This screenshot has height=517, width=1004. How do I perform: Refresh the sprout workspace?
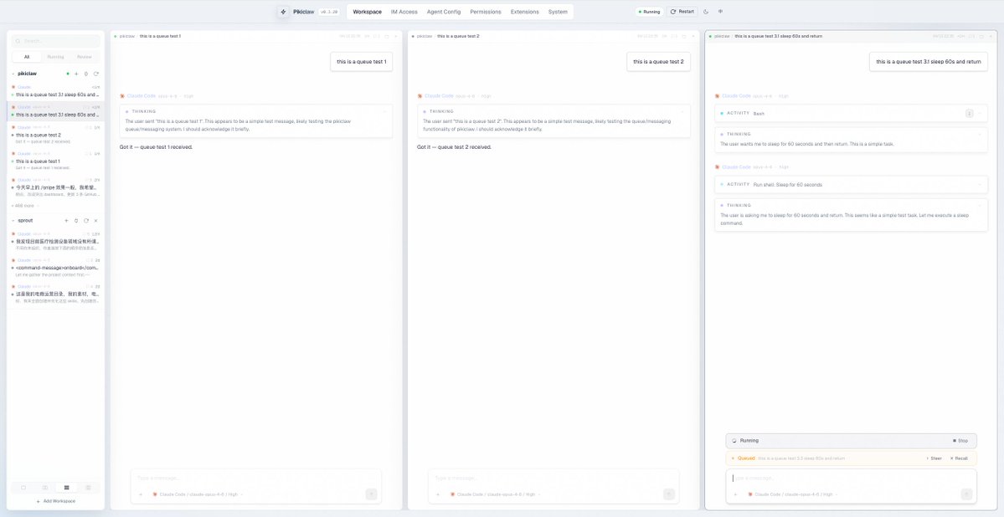click(x=85, y=220)
